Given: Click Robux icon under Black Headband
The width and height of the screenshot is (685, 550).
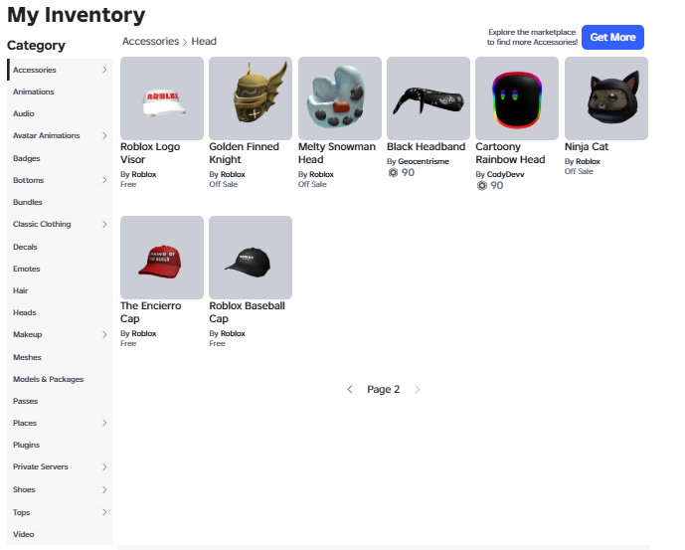Looking at the screenshot, I should 393,173.
